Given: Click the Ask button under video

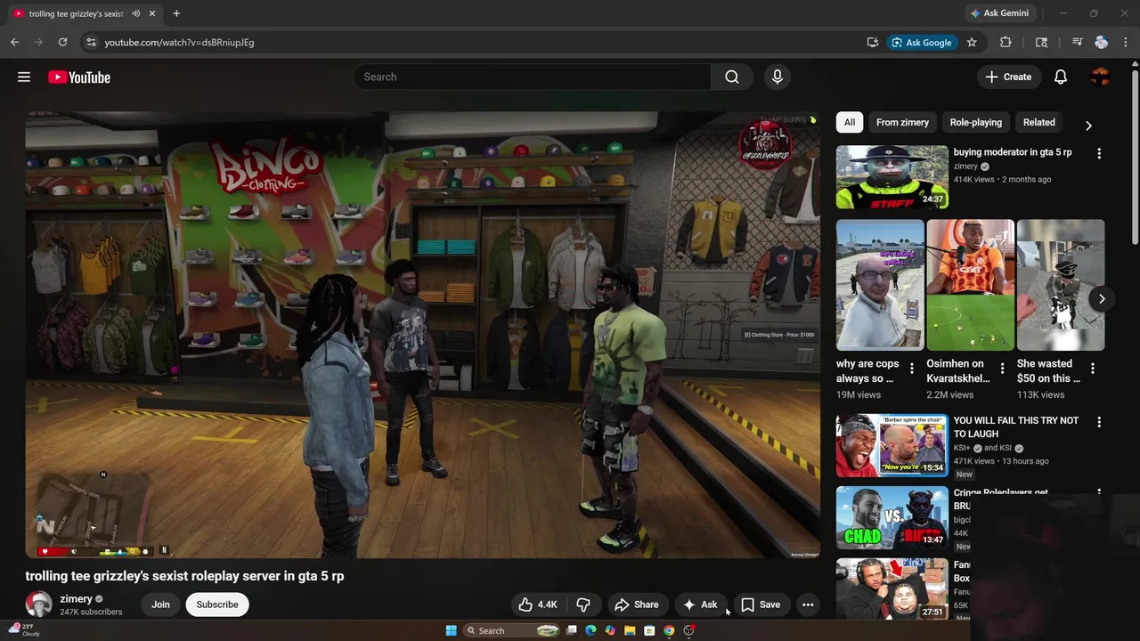Looking at the screenshot, I should pos(700,604).
